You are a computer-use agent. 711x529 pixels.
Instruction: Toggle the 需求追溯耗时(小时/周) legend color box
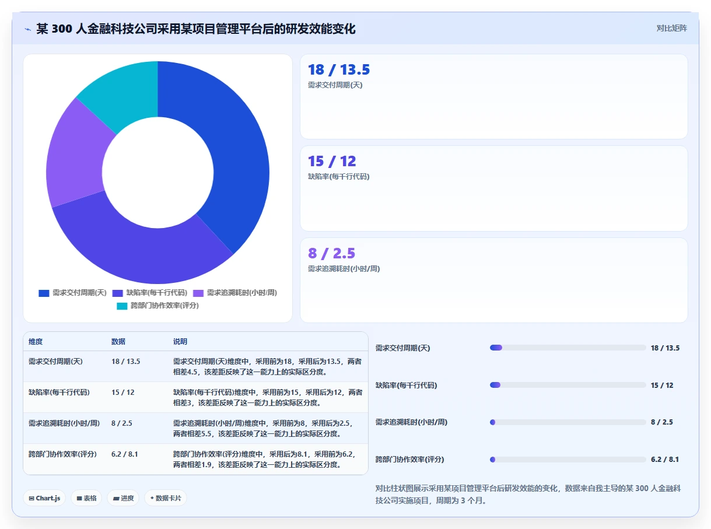coord(198,293)
